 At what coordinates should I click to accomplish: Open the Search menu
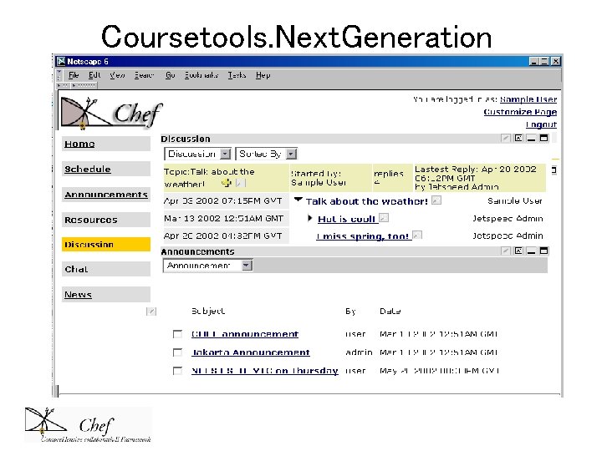pyautogui.click(x=145, y=75)
